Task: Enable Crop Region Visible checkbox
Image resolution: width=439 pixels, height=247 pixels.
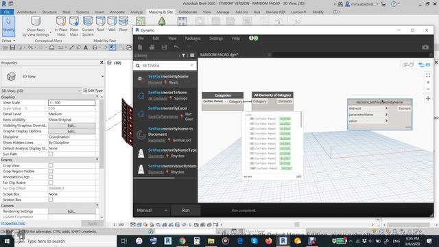Action: point(51,171)
